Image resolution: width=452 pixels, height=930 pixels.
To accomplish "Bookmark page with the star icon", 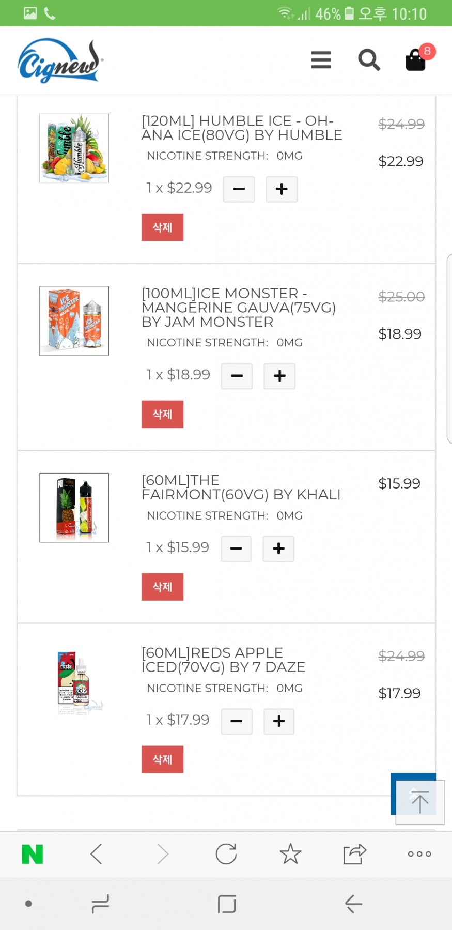I will click(290, 854).
